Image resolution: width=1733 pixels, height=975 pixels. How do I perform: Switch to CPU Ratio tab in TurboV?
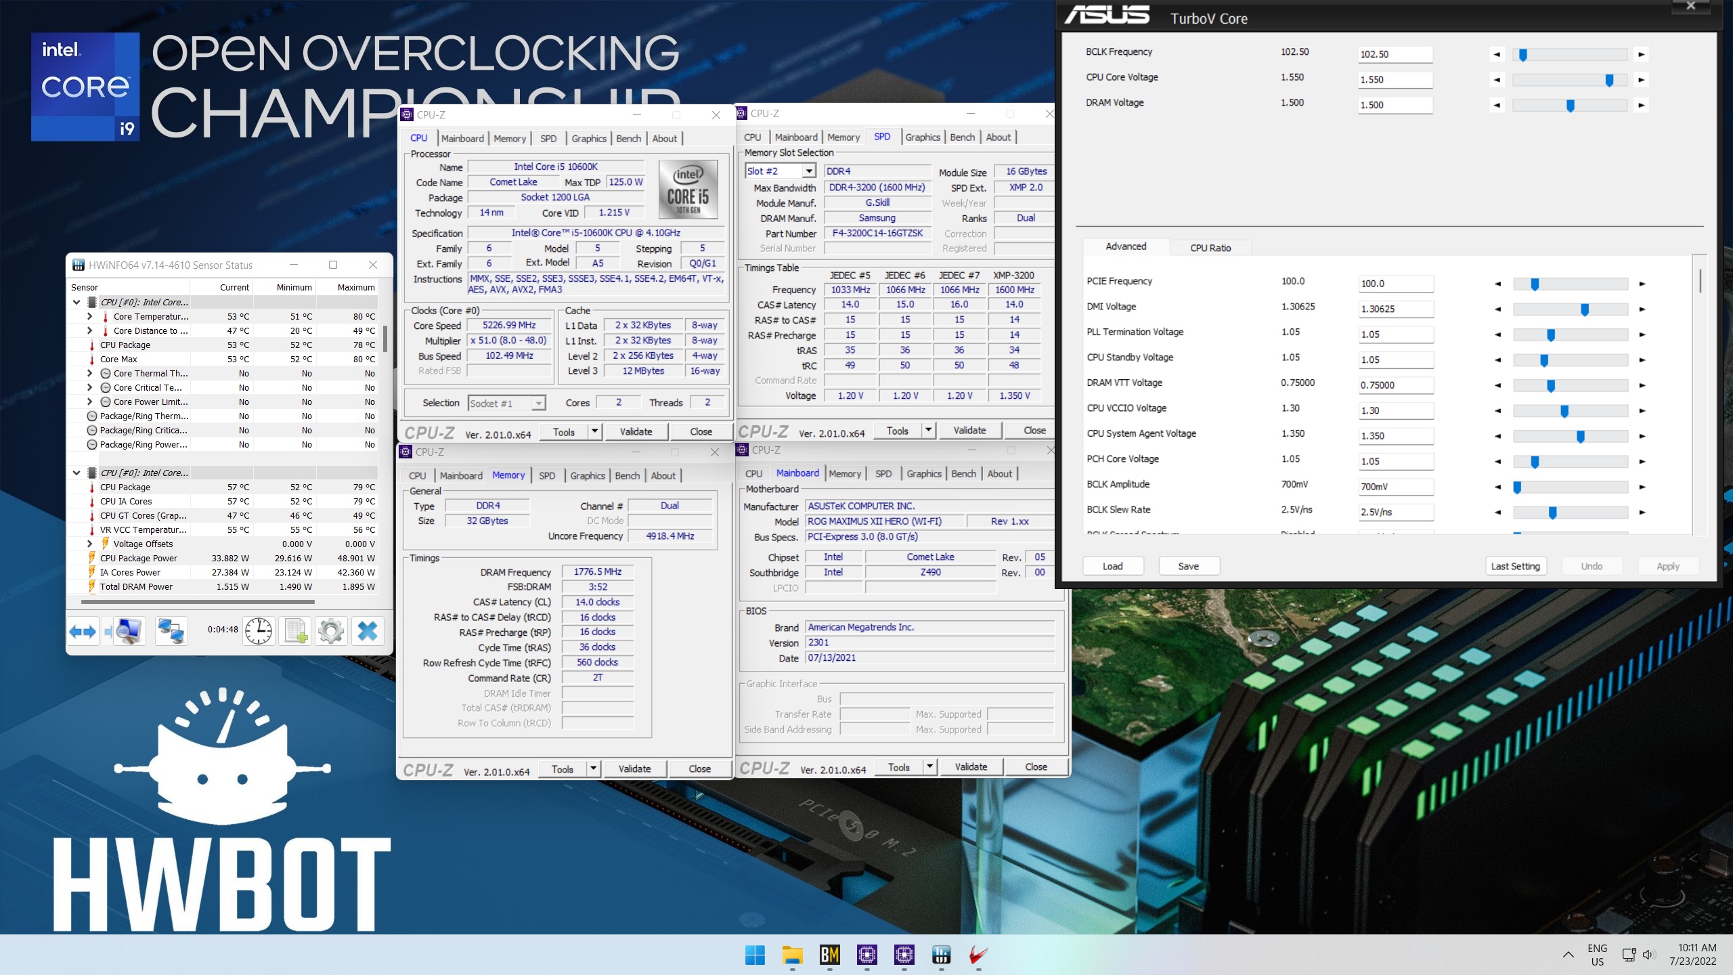[x=1210, y=248]
